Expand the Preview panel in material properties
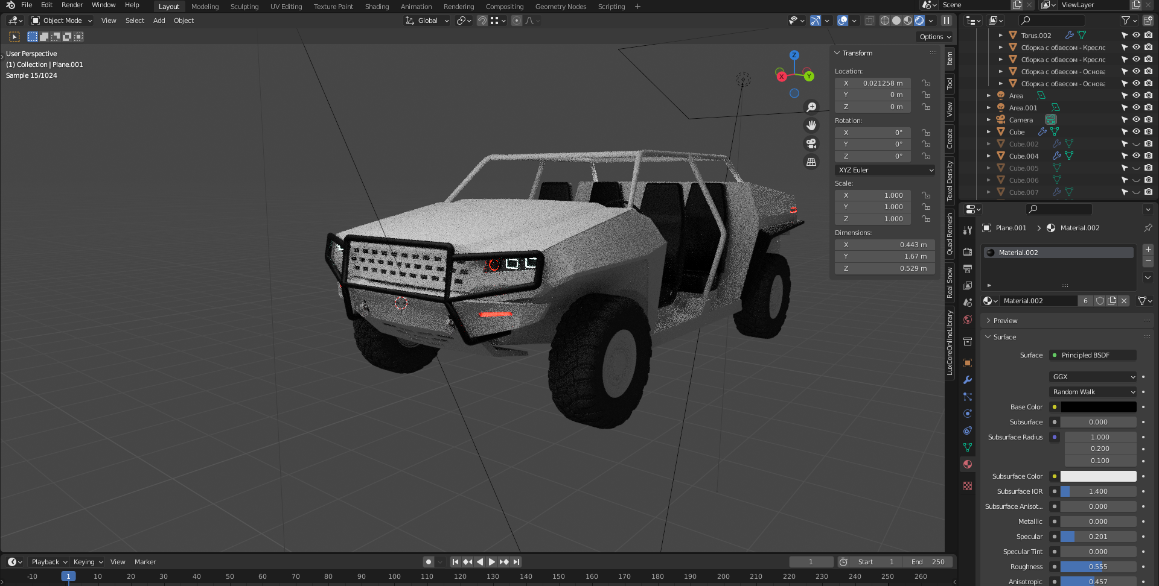 click(1005, 321)
